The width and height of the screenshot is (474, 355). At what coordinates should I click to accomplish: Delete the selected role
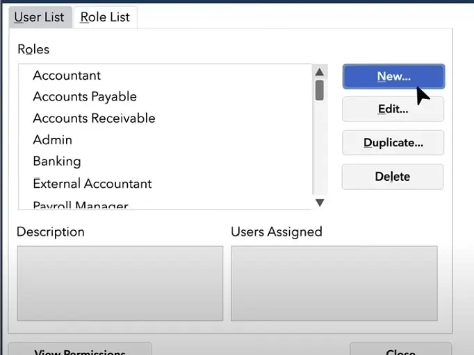(x=393, y=177)
